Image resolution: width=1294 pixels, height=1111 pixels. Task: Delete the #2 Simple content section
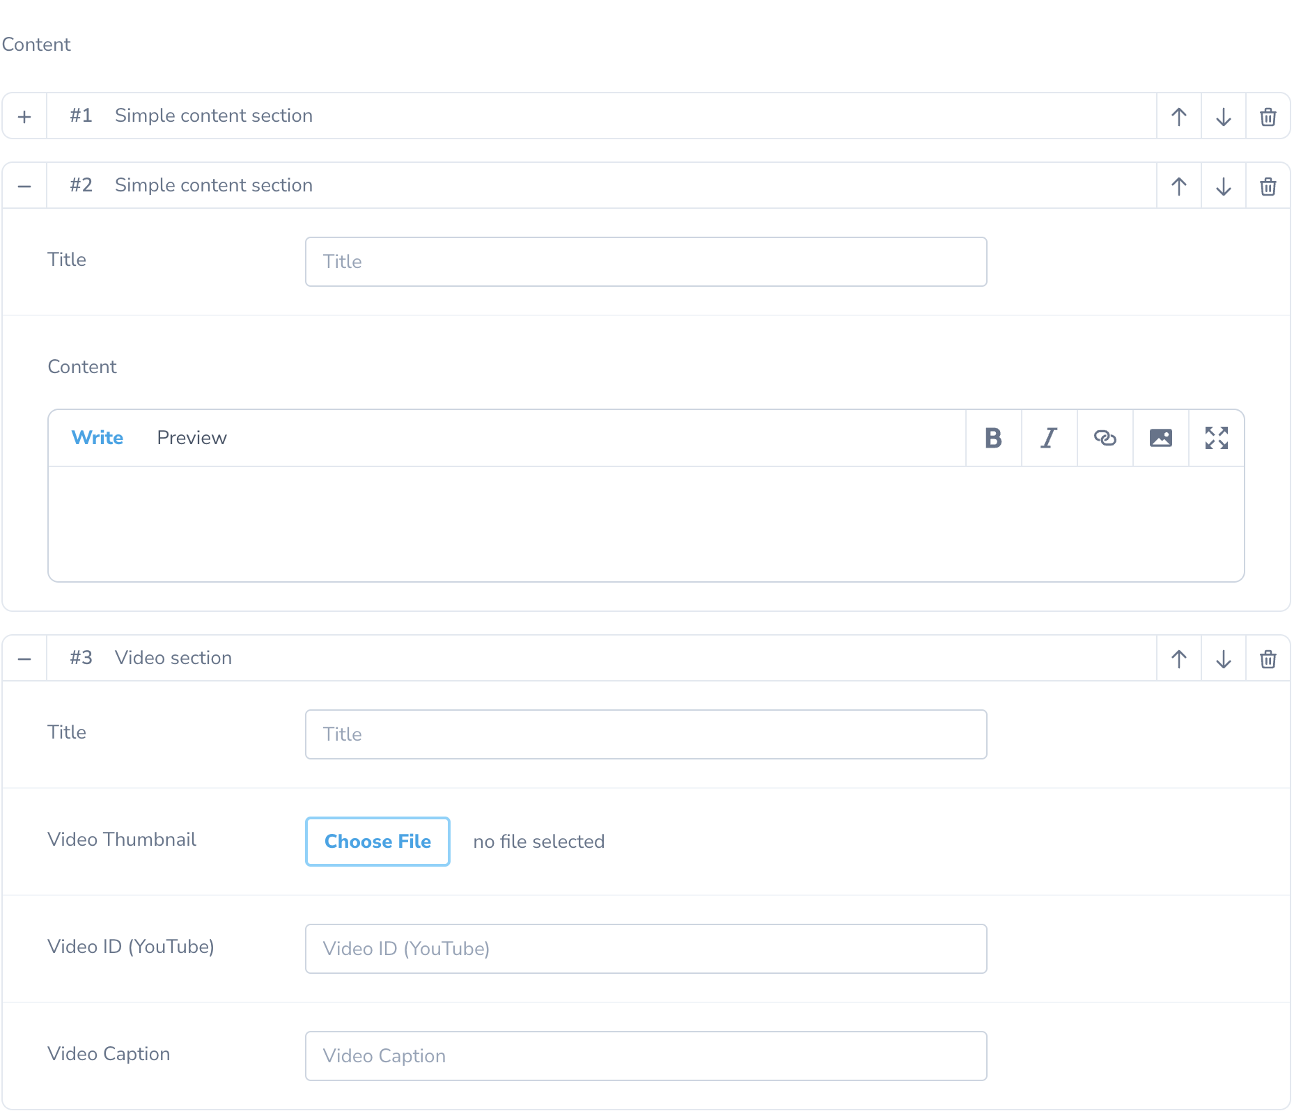[1268, 185]
